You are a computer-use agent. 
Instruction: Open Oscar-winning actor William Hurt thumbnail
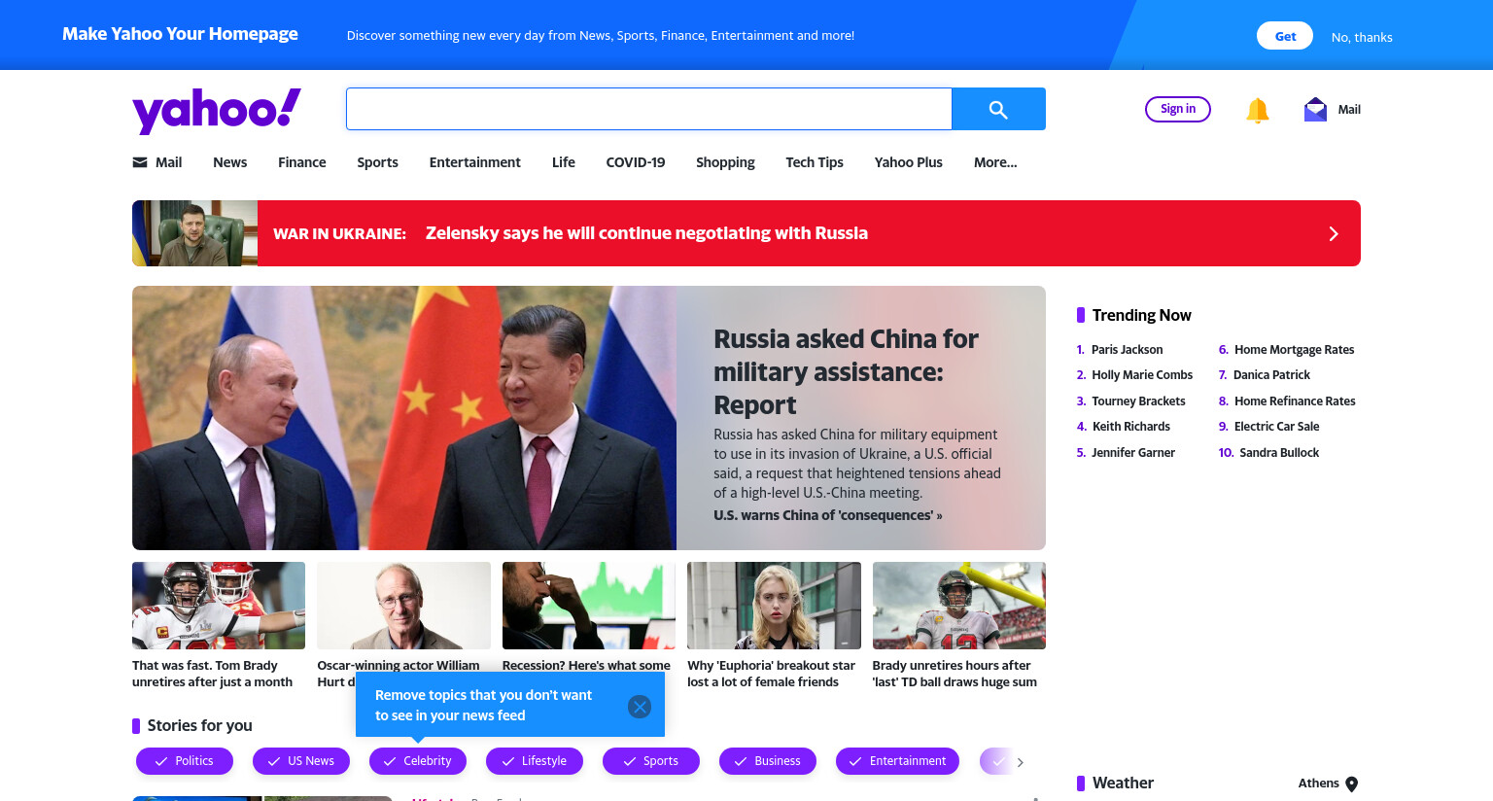click(403, 606)
